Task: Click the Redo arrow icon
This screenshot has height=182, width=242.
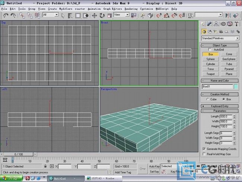Action: click(x=13, y=15)
